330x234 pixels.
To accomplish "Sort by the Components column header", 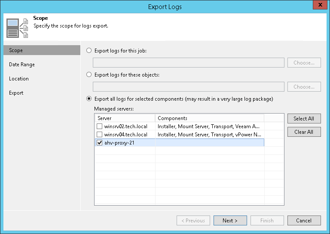I will point(209,118).
